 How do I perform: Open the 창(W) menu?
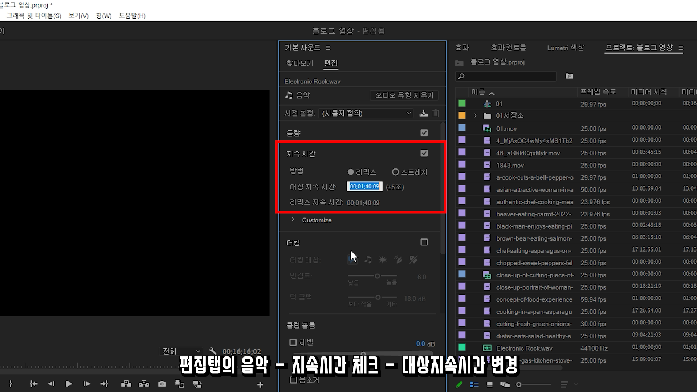point(103,16)
